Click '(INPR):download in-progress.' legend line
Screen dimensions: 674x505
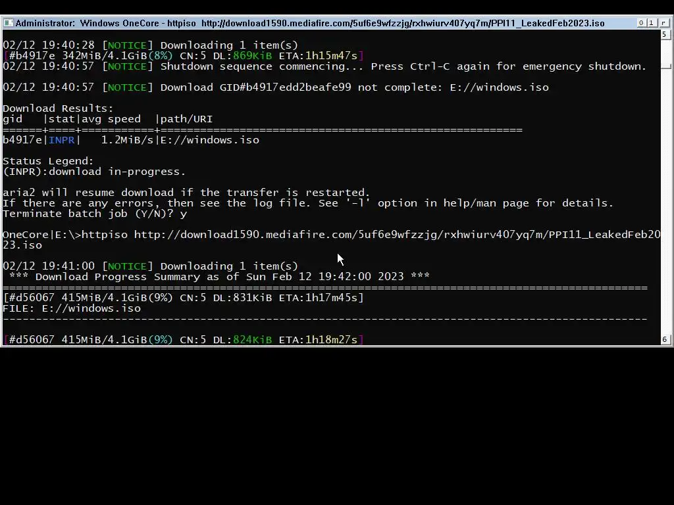(94, 172)
